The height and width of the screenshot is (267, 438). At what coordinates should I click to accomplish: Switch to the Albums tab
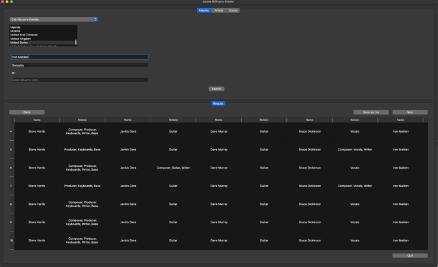[204, 11]
